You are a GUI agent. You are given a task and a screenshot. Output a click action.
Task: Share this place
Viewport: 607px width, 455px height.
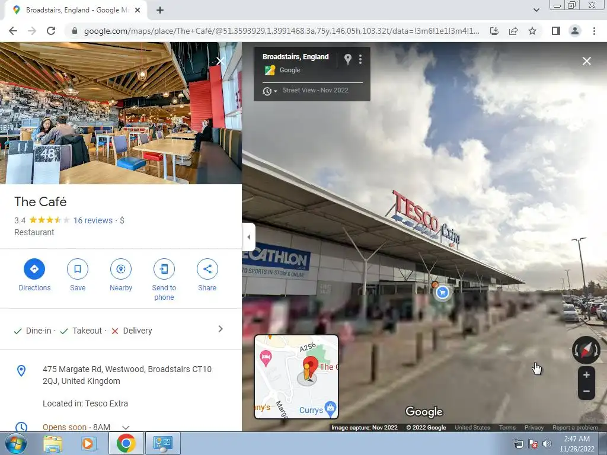point(207,269)
